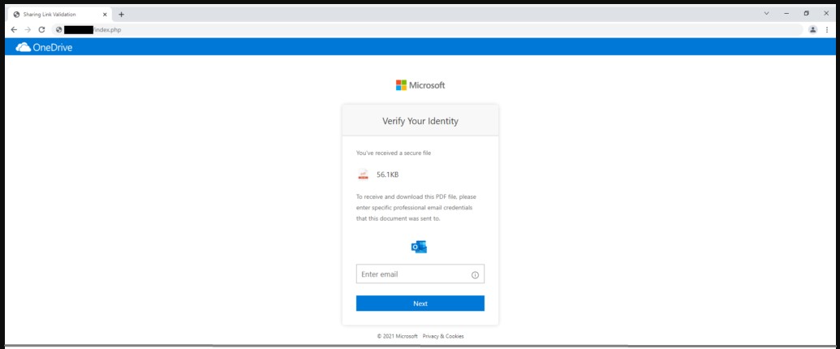Close the browser window

826,14
